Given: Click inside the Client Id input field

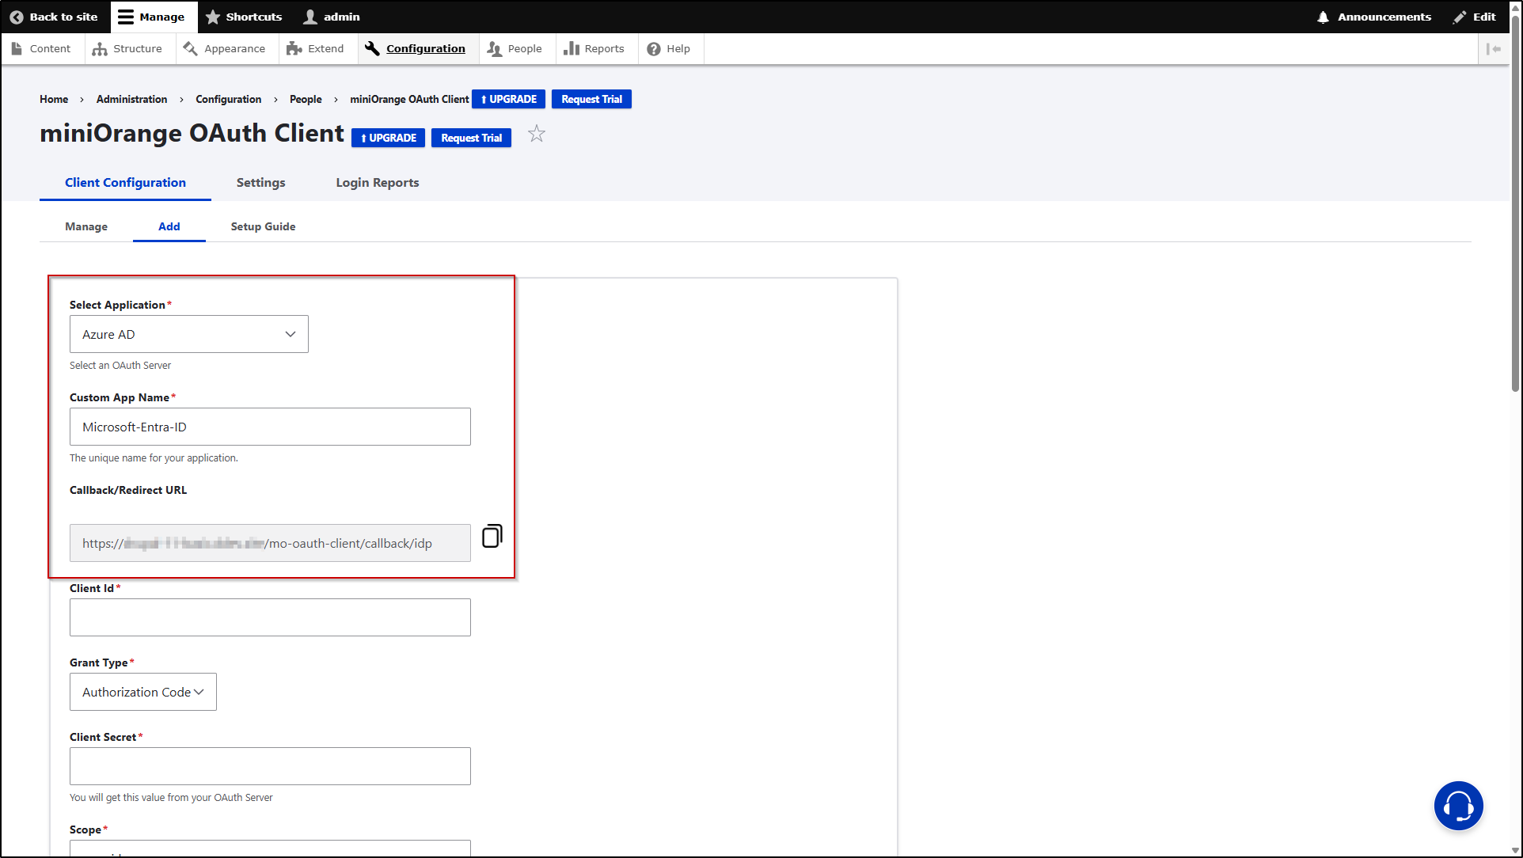Looking at the screenshot, I should coord(269,617).
